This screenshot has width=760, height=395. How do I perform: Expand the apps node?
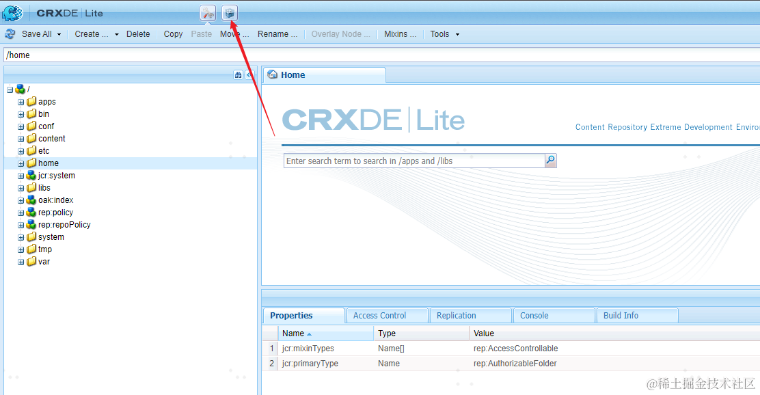pyautogui.click(x=21, y=102)
